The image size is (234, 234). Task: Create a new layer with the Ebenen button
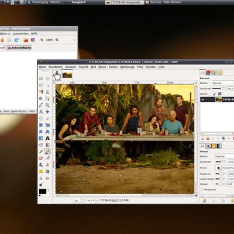(202, 139)
